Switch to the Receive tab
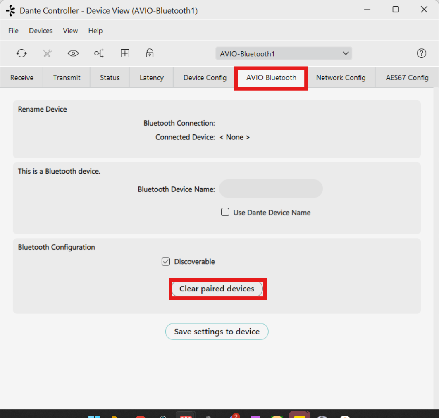The image size is (439, 418). 22,78
